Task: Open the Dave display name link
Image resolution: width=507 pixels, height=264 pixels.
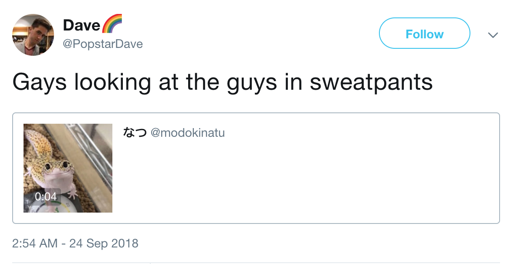Action: (81, 25)
